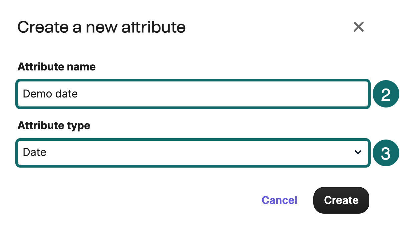Select the Attribute name label
The width and height of the screenshot is (402, 225).
tap(56, 67)
